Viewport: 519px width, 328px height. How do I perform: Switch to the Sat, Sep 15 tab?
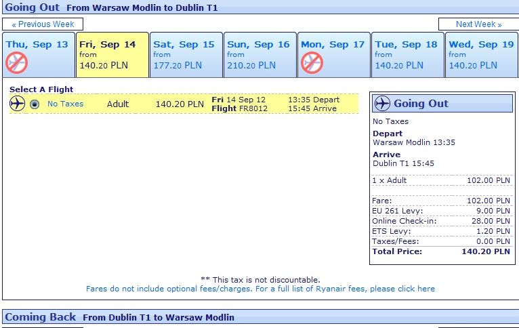click(186, 55)
